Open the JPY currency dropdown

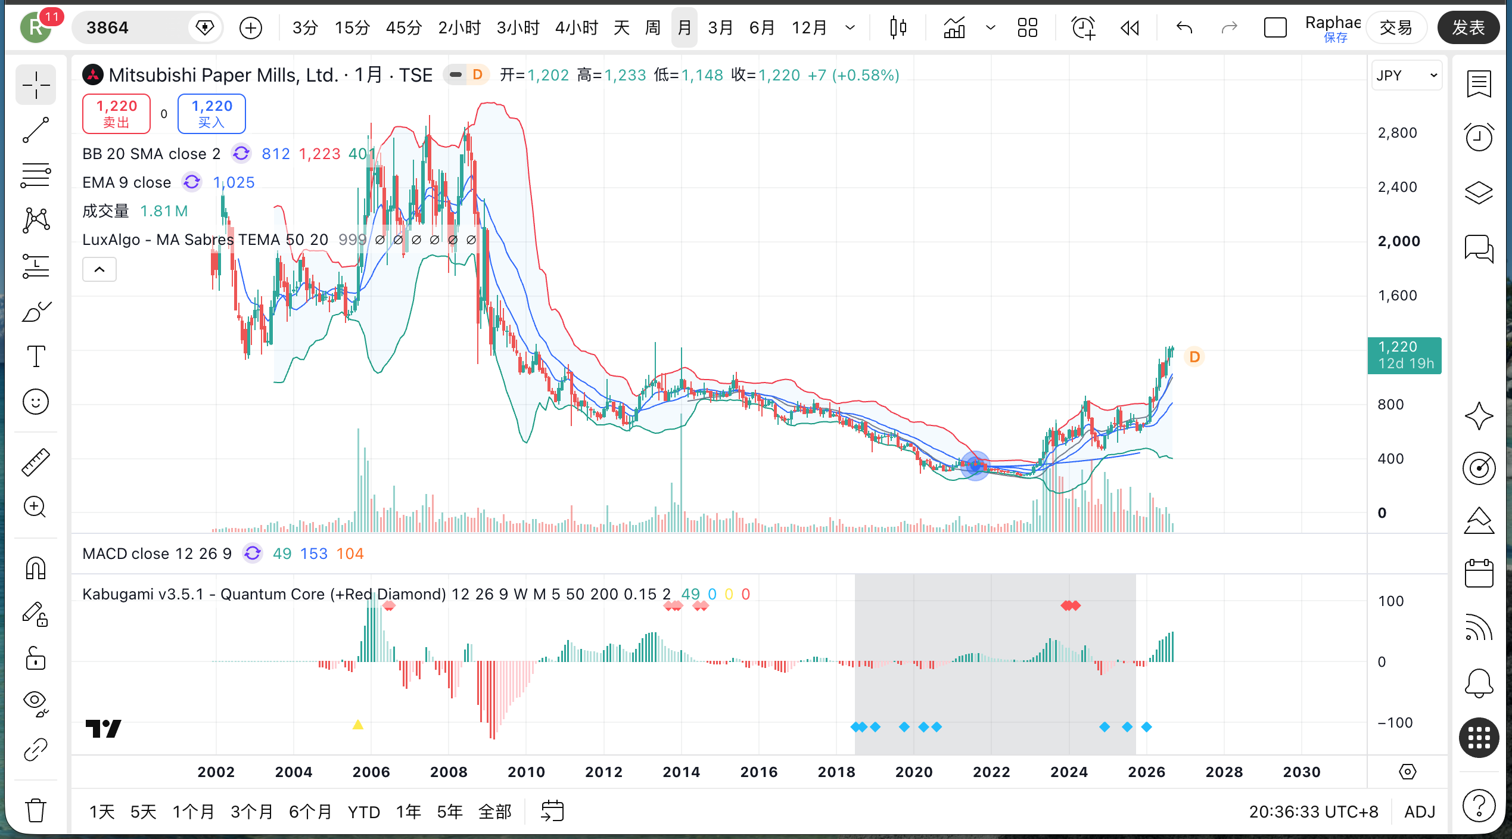click(1407, 76)
